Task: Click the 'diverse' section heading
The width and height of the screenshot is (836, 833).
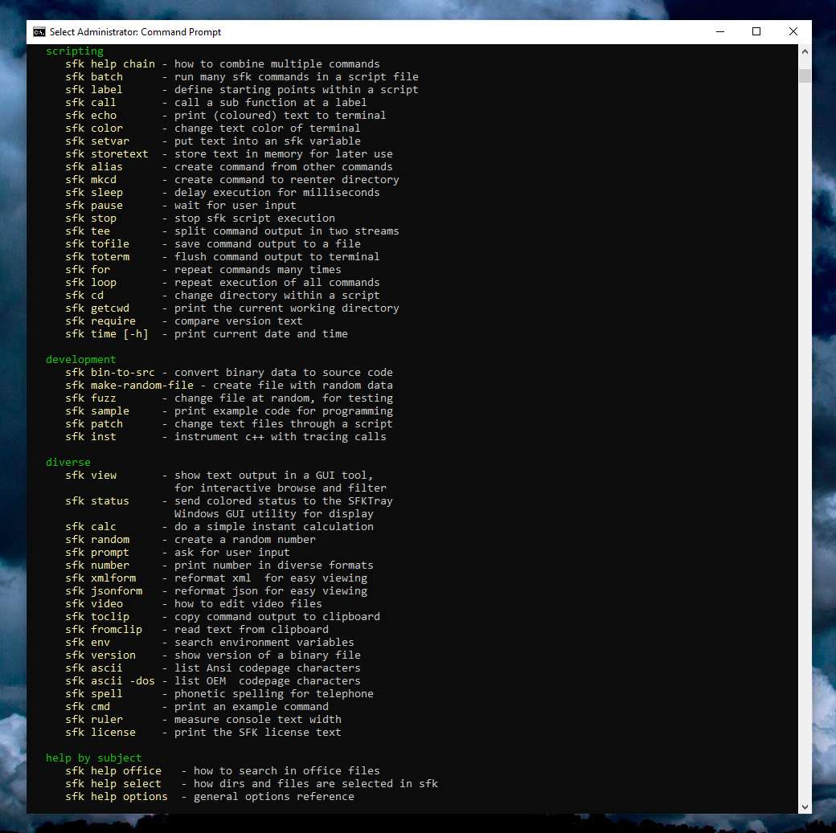Action: coord(68,462)
